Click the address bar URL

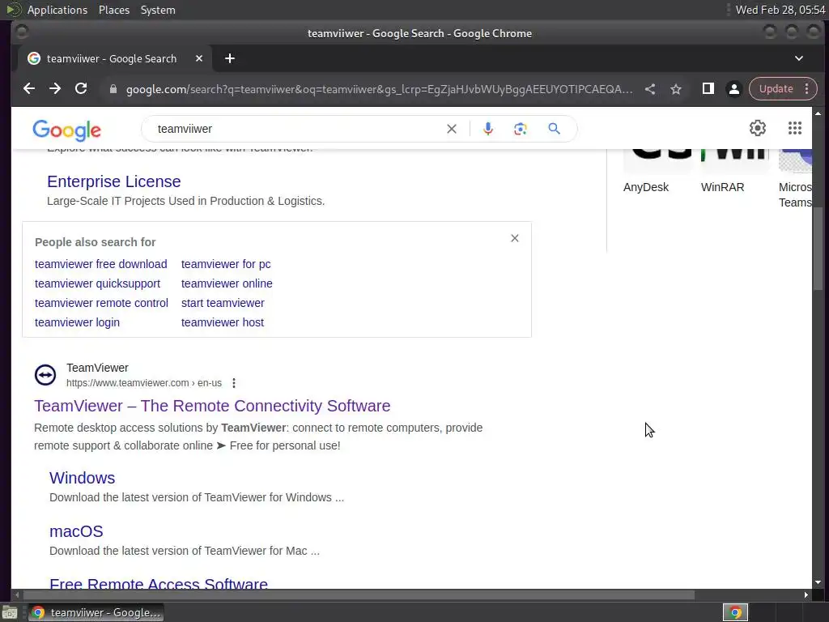tap(379, 89)
